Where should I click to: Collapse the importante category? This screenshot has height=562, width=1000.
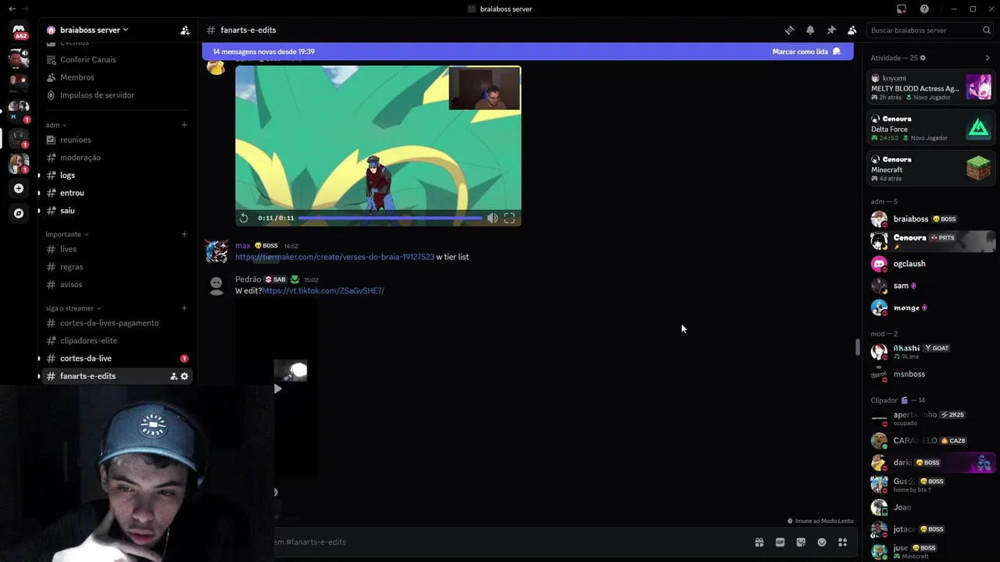66,234
